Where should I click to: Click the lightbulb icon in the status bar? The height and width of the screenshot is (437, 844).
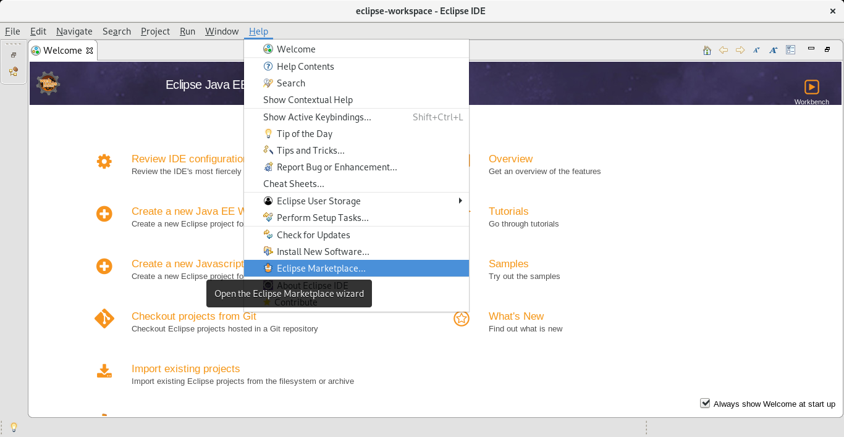(x=14, y=427)
